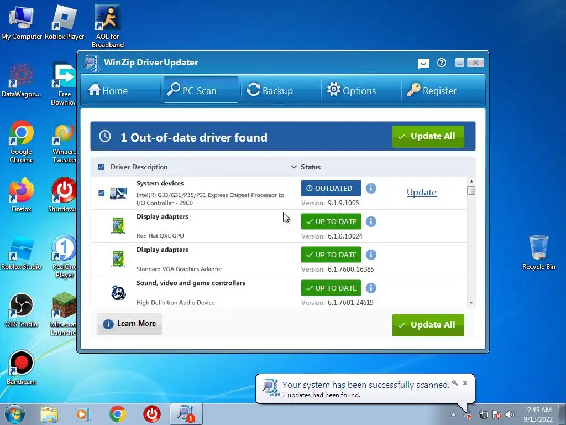Select the Google Chrome desktop shortcut
566x425 pixels.
point(22,142)
